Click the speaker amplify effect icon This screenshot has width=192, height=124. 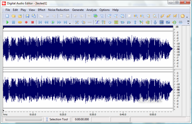[148, 22]
